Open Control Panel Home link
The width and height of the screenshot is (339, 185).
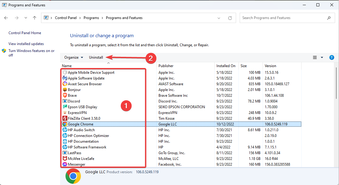coord(25,33)
